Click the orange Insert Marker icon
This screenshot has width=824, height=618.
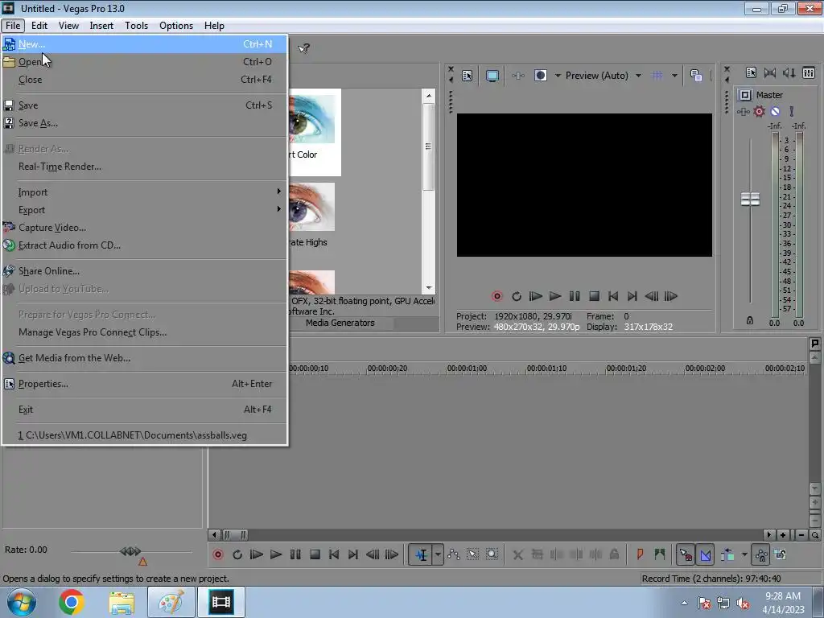pyautogui.click(x=640, y=554)
